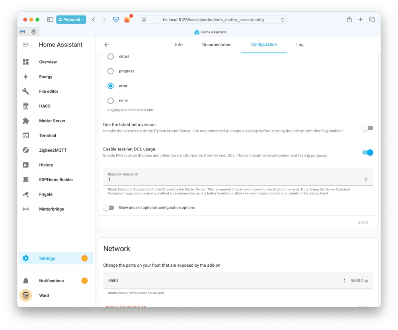398x330 pixels.
Task: Toggle Show unused optional configuration options
Action: [109, 208]
